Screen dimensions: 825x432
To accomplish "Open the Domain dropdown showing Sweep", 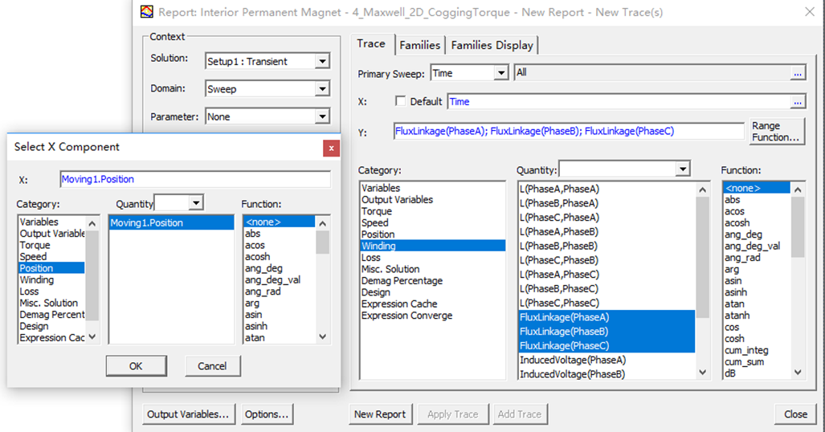I will (322, 89).
